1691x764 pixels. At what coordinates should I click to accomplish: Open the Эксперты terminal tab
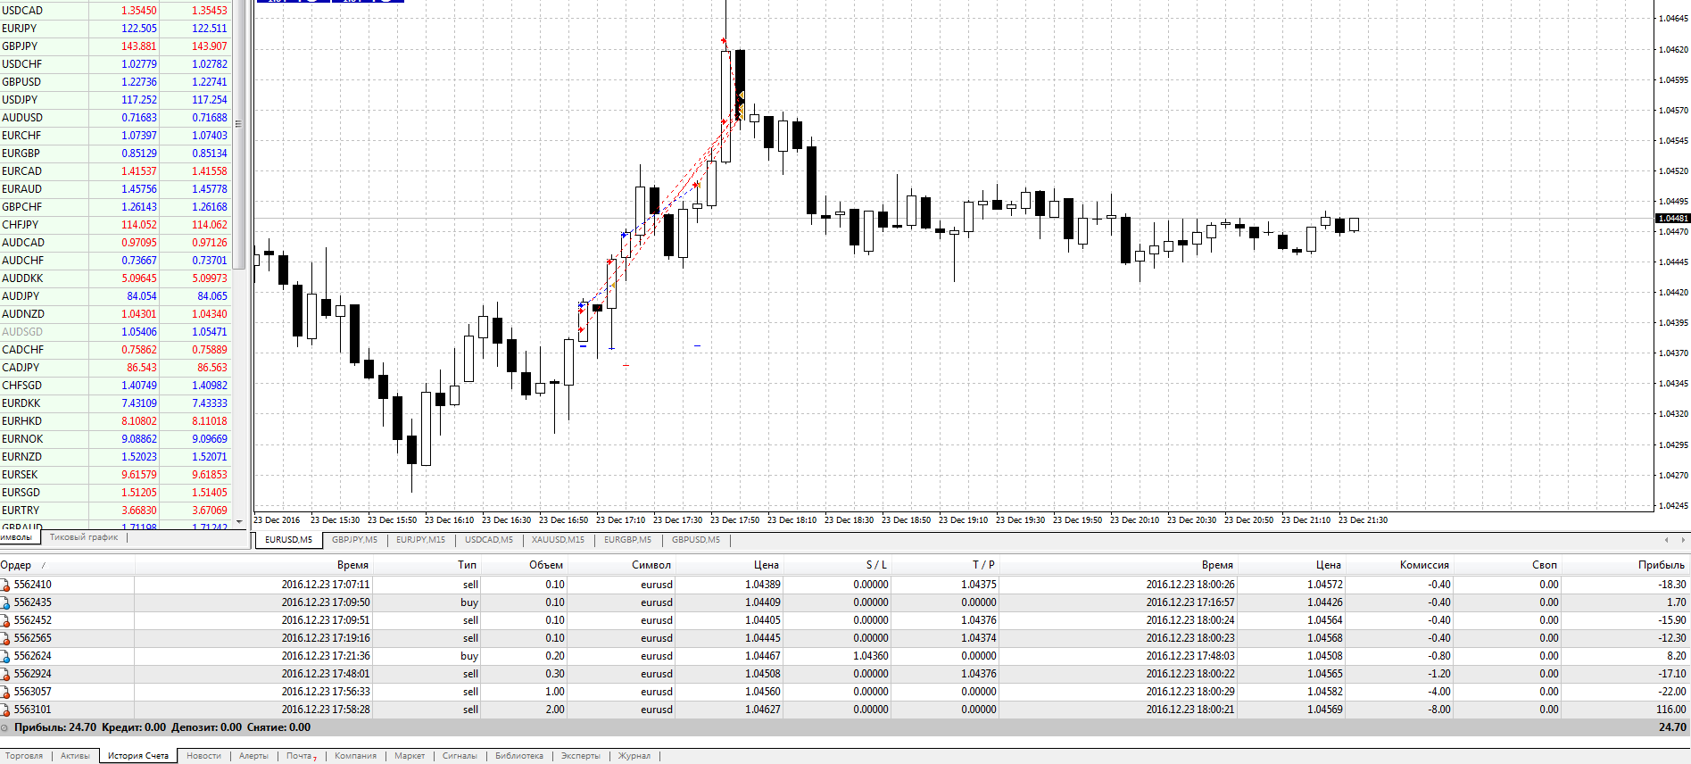[x=581, y=756]
